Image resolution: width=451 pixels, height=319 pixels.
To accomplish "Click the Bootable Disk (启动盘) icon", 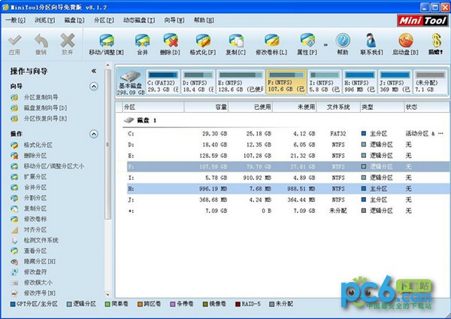I will [x=406, y=41].
